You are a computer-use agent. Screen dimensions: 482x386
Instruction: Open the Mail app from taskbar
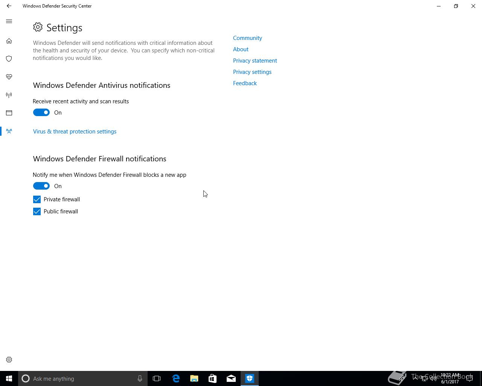pos(231,378)
